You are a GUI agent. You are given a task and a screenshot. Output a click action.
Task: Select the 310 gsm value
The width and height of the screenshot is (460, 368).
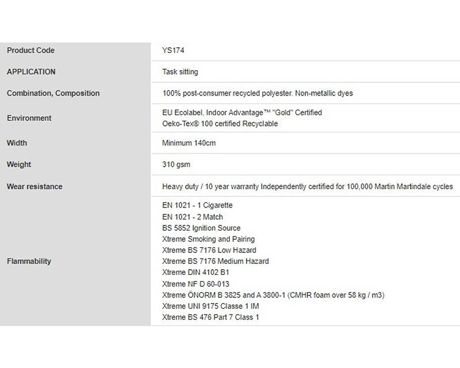pos(177,164)
